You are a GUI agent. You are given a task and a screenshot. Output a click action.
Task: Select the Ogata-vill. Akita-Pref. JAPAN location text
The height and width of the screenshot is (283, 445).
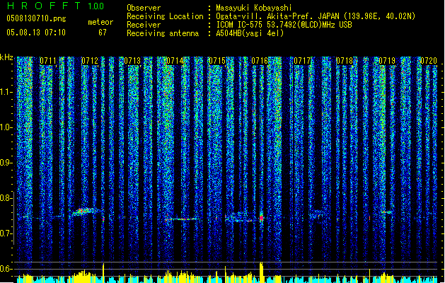(316, 16)
